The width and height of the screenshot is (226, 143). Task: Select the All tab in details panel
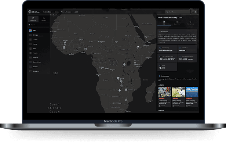click(x=164, y=22)
